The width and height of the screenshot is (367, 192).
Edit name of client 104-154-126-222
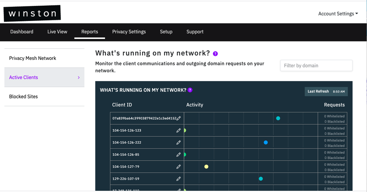(x=179, y=143)
